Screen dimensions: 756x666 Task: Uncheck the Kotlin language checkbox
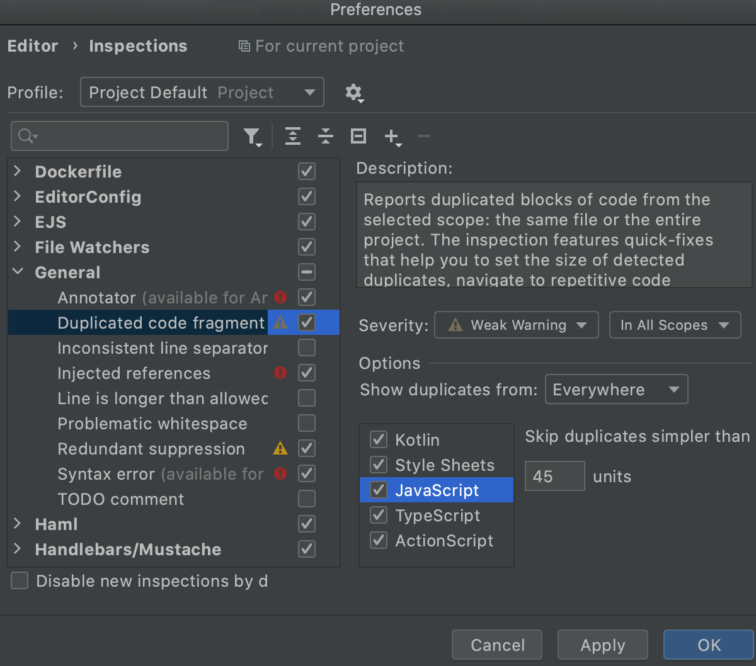(378, 439)
